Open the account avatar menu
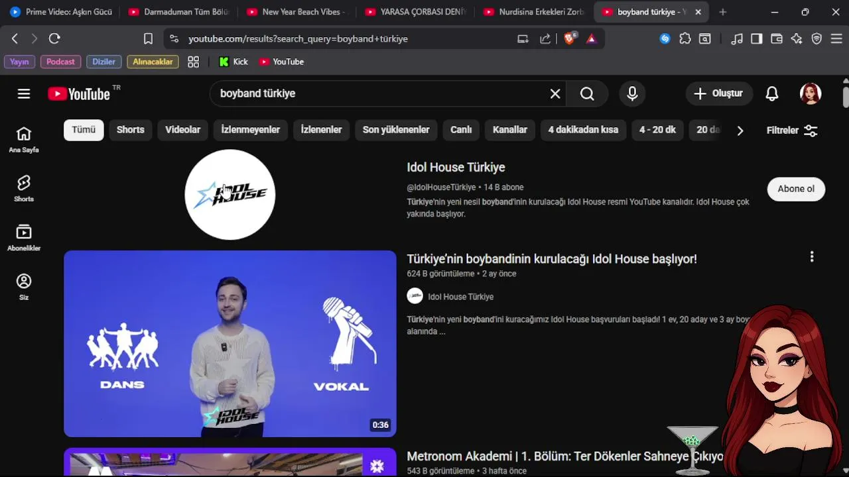Viewport: 849px width, 477px height. point(811,94)
